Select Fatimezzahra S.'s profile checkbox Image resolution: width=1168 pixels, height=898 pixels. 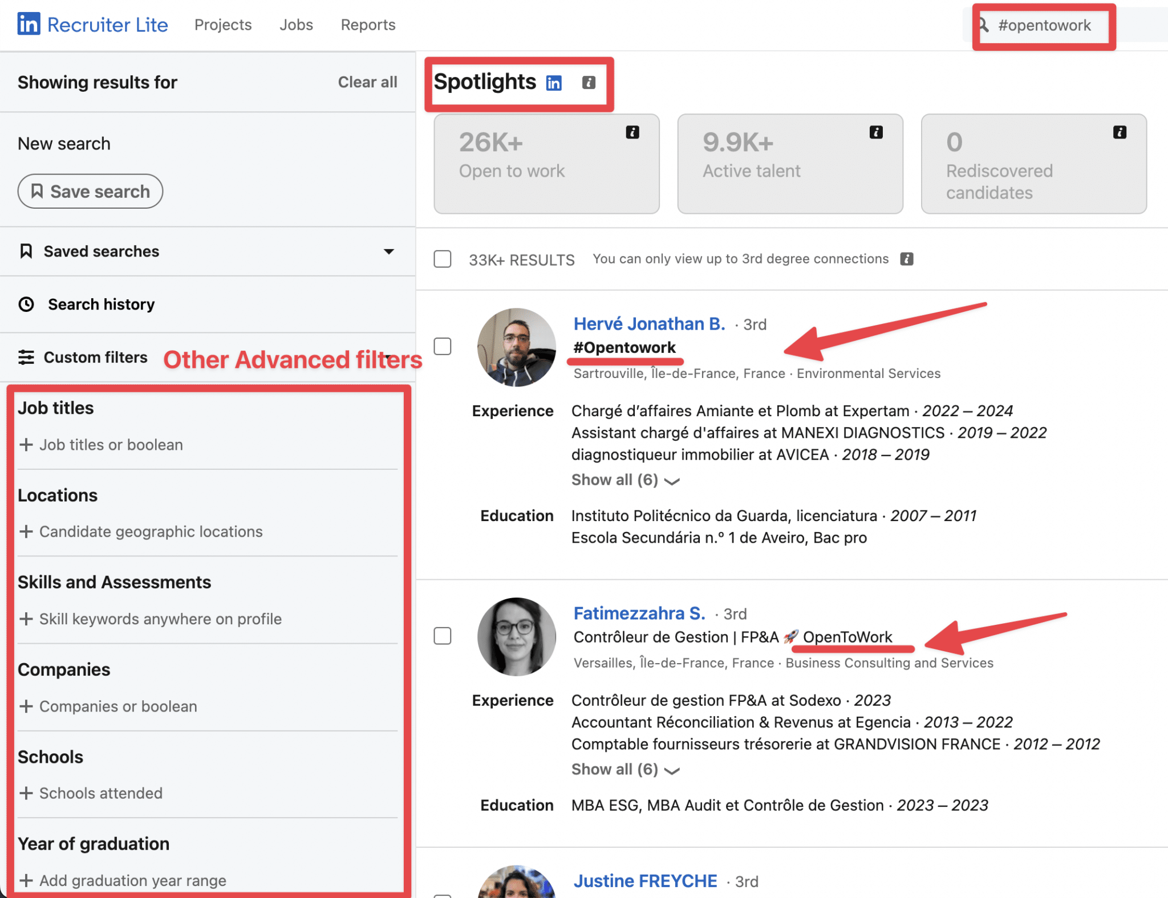coord(443,636)
